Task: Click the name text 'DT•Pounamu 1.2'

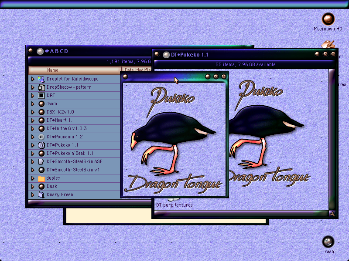Action: tap(65, 137)
